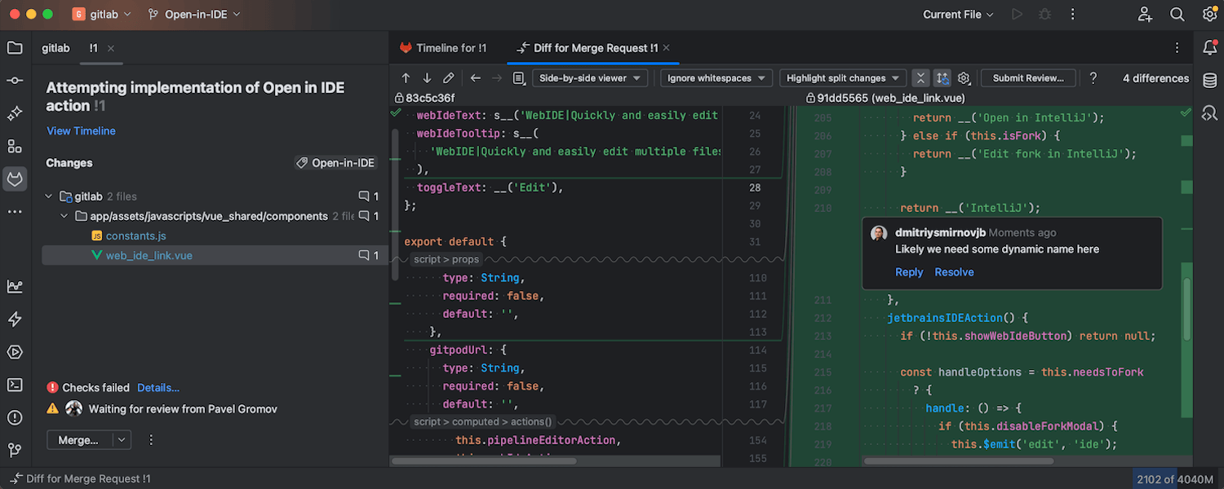Open the Ignore whitespaces dropdown
Screen dimensions: 1224x489
[716, 78]
